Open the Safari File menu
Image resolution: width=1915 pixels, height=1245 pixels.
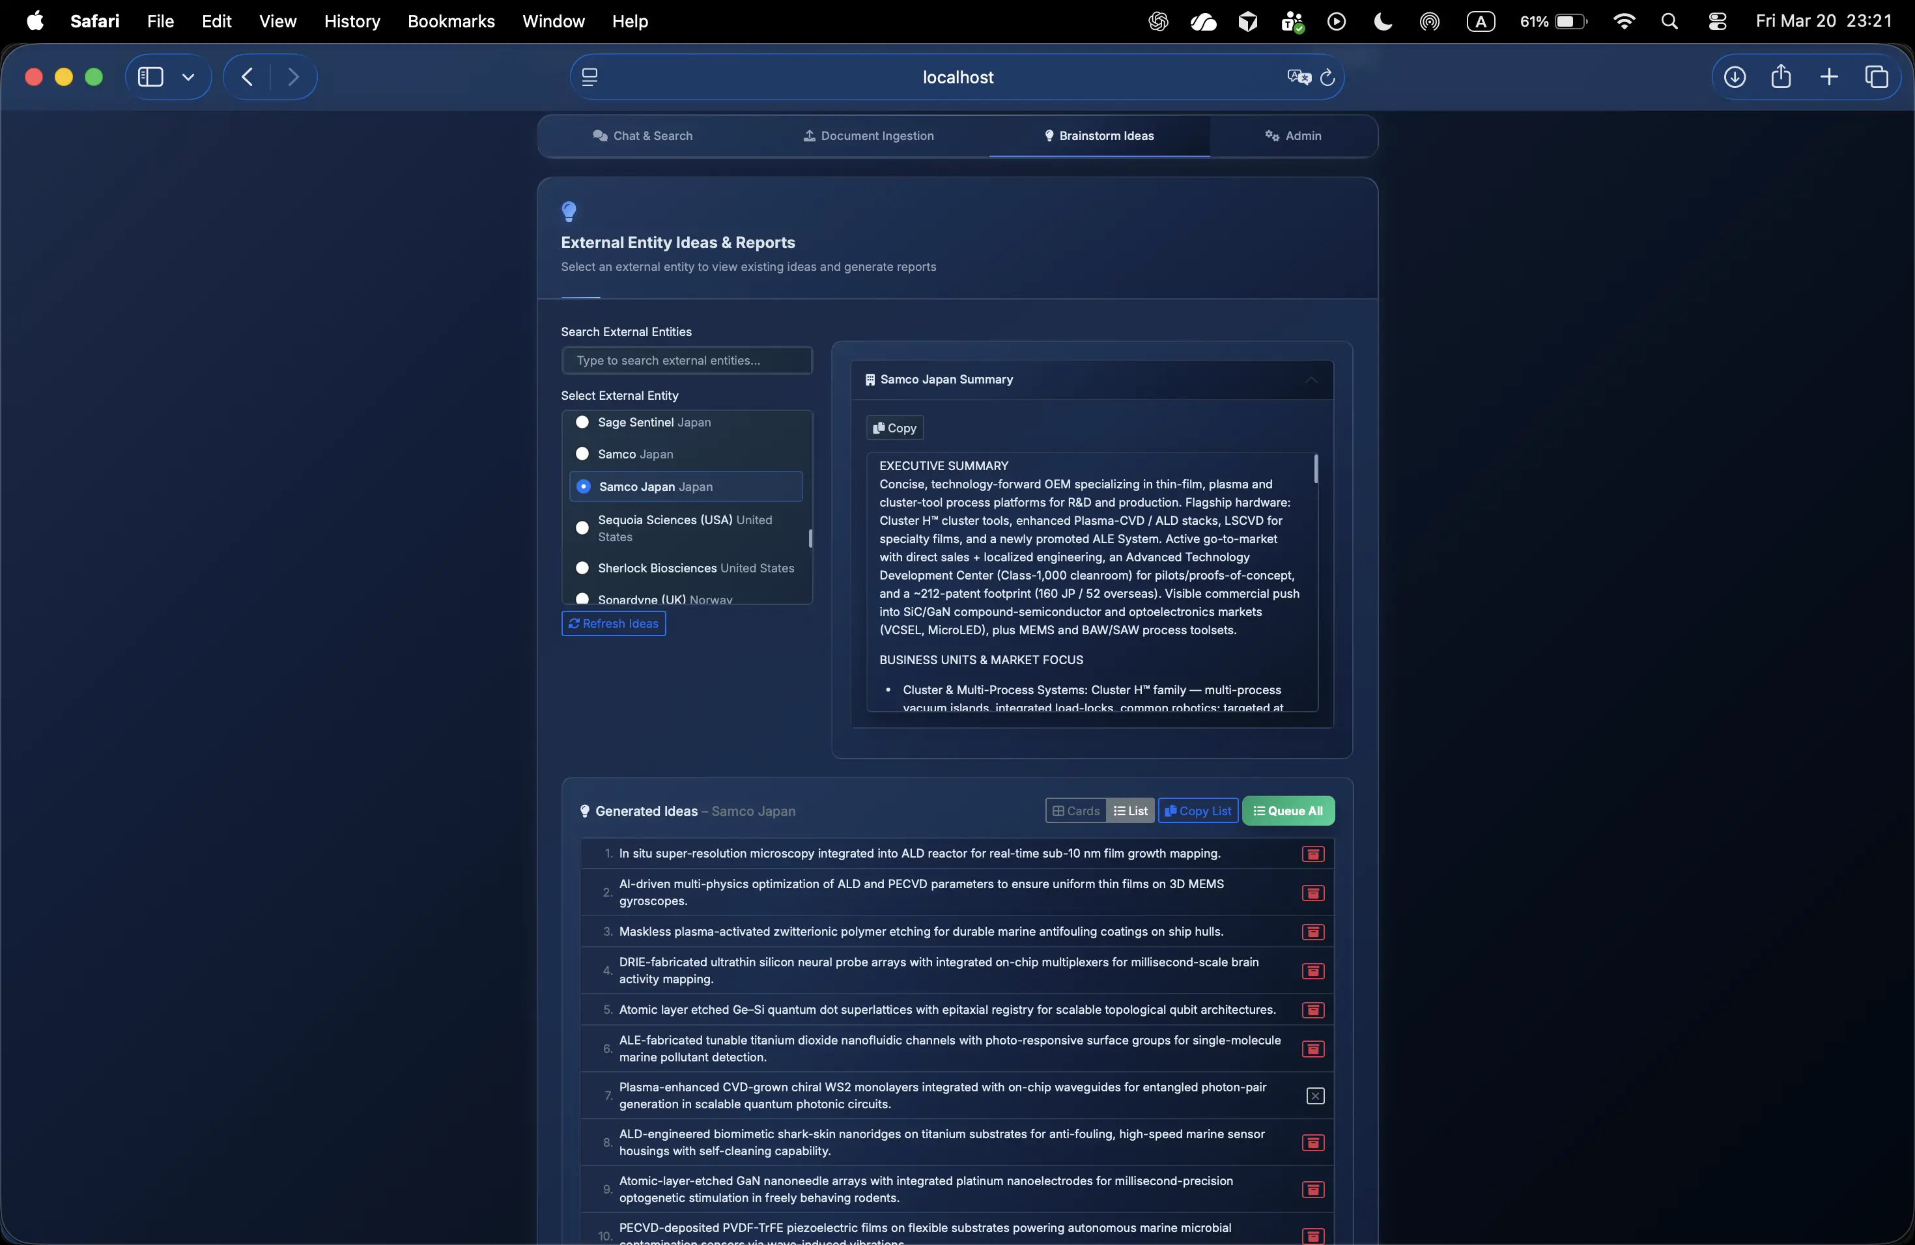click(160, 21)
